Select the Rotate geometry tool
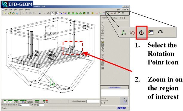The width and height of the screenshot is (183, 111). [103, 52]
